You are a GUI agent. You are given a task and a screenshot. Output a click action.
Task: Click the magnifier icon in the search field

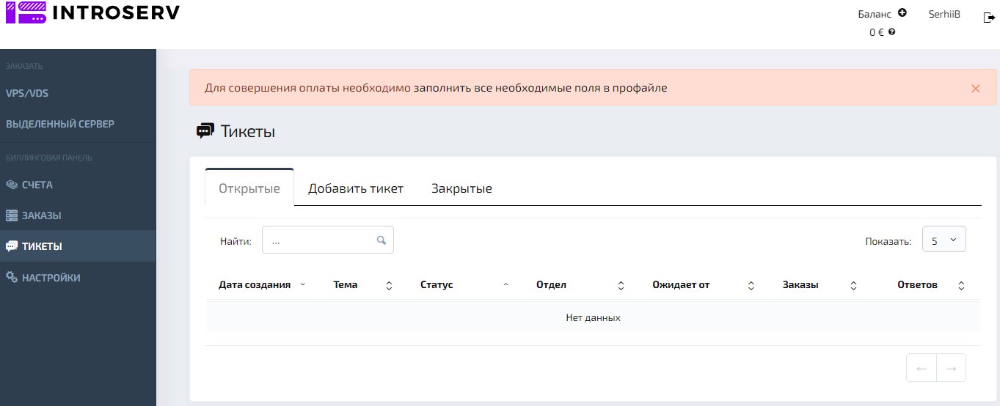(381, 240)
